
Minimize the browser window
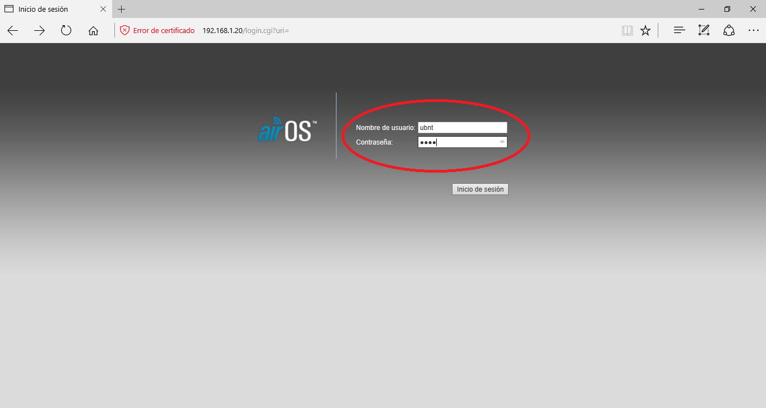tap(702, 9)
